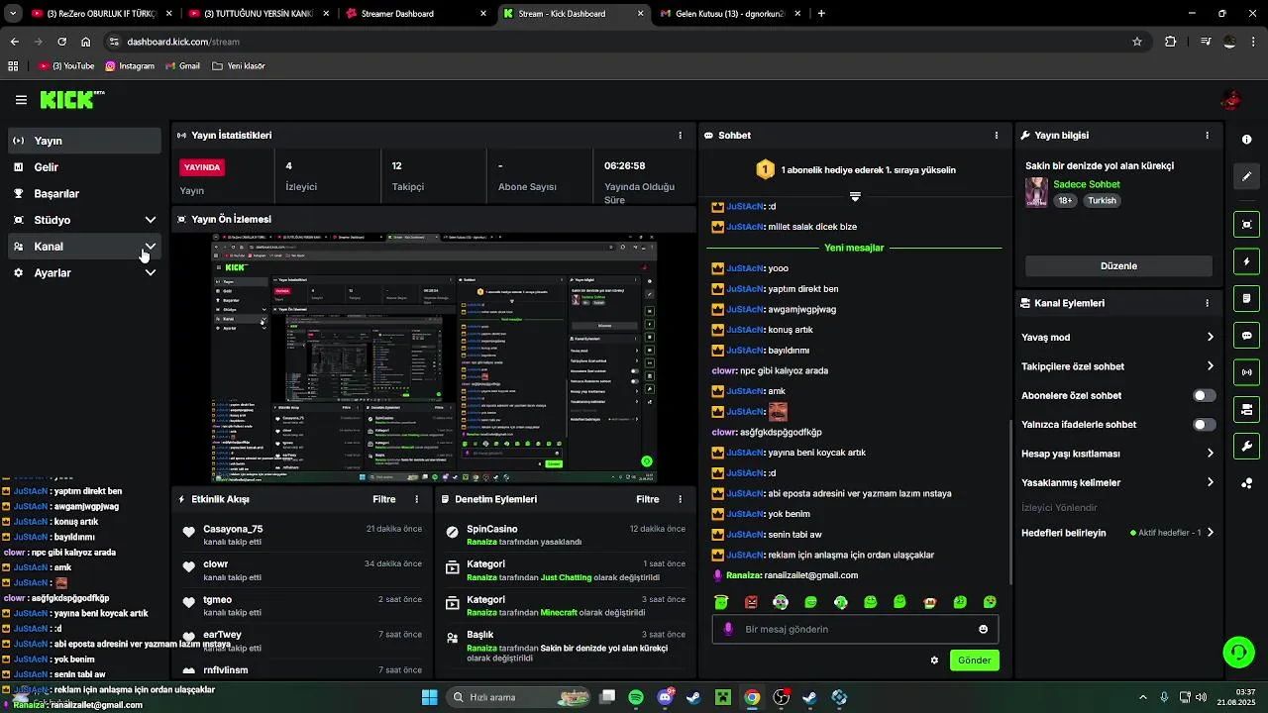Screen dimensions: 1268x713
Task: Open the Gmail bookmark
Action: (182, 66)
